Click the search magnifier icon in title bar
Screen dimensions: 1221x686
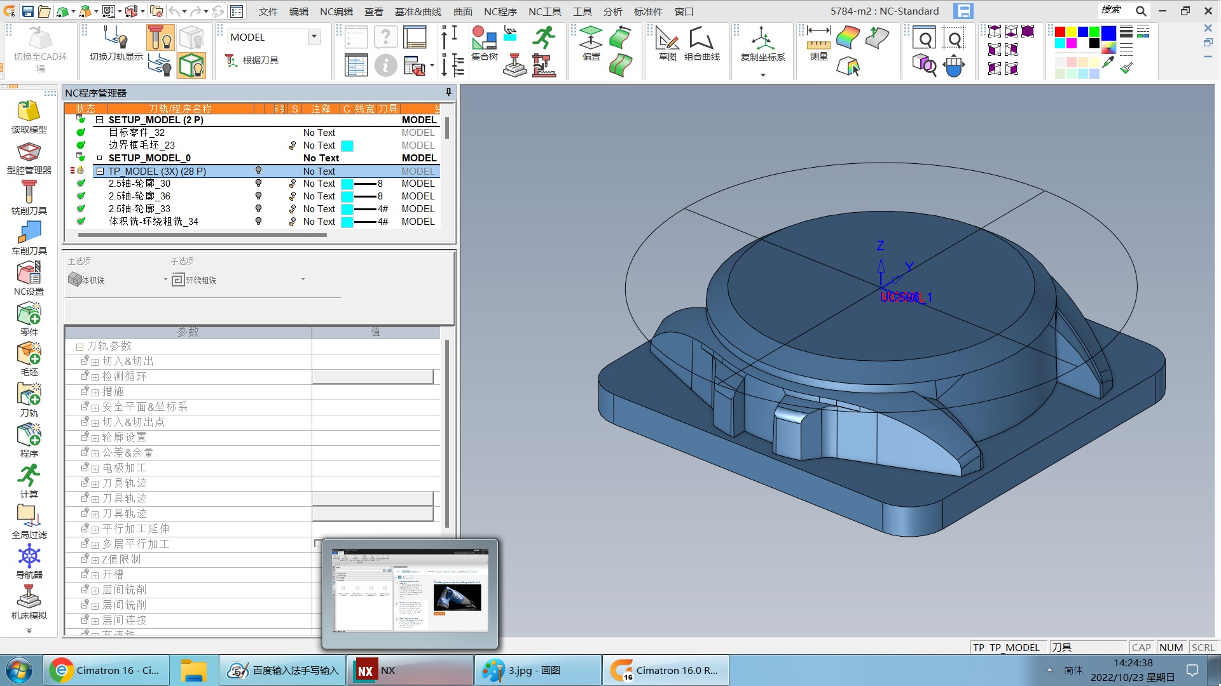click(x=1141, y=11)
